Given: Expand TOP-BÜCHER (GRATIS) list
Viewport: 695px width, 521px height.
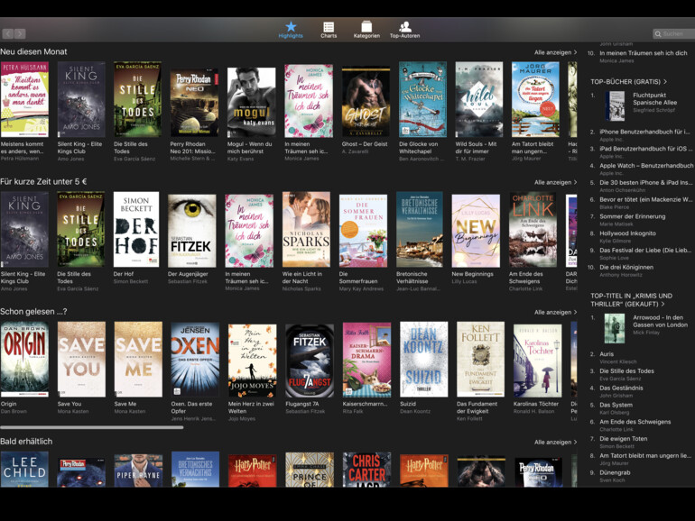Looking at the screenshot, I should click(628, 81).
